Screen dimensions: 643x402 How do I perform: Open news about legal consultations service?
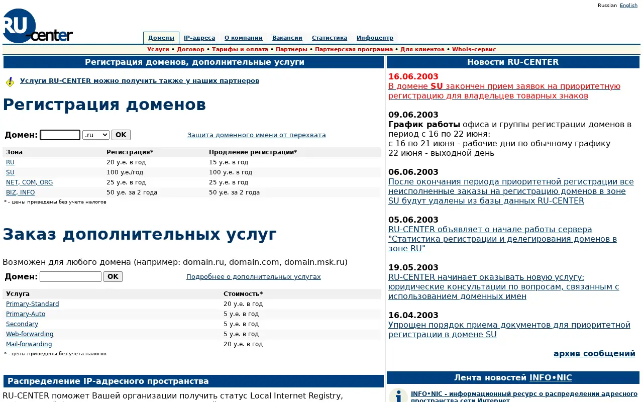[x=504, y=287]
